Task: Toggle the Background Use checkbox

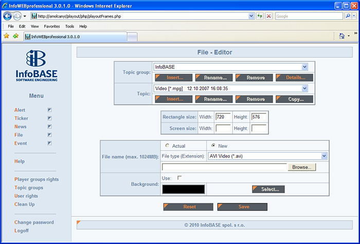Action: coord(179,178)
